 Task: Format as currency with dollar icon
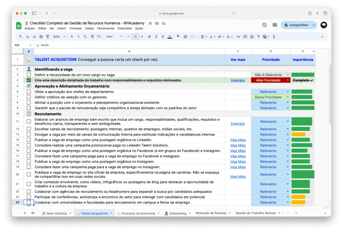[x=72, y=37]
